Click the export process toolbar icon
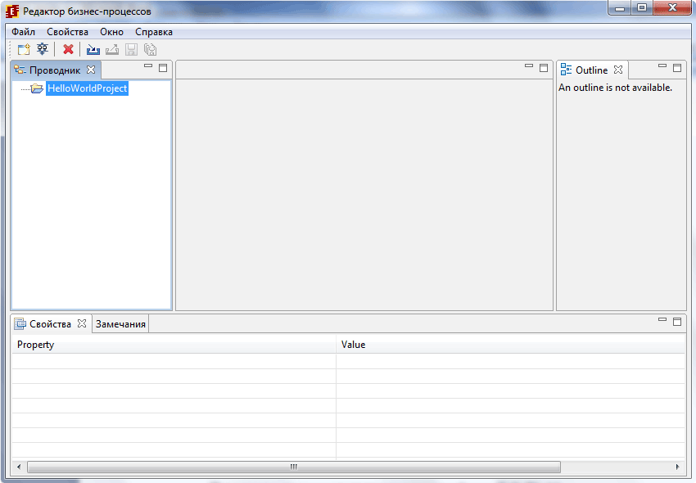 112,49
